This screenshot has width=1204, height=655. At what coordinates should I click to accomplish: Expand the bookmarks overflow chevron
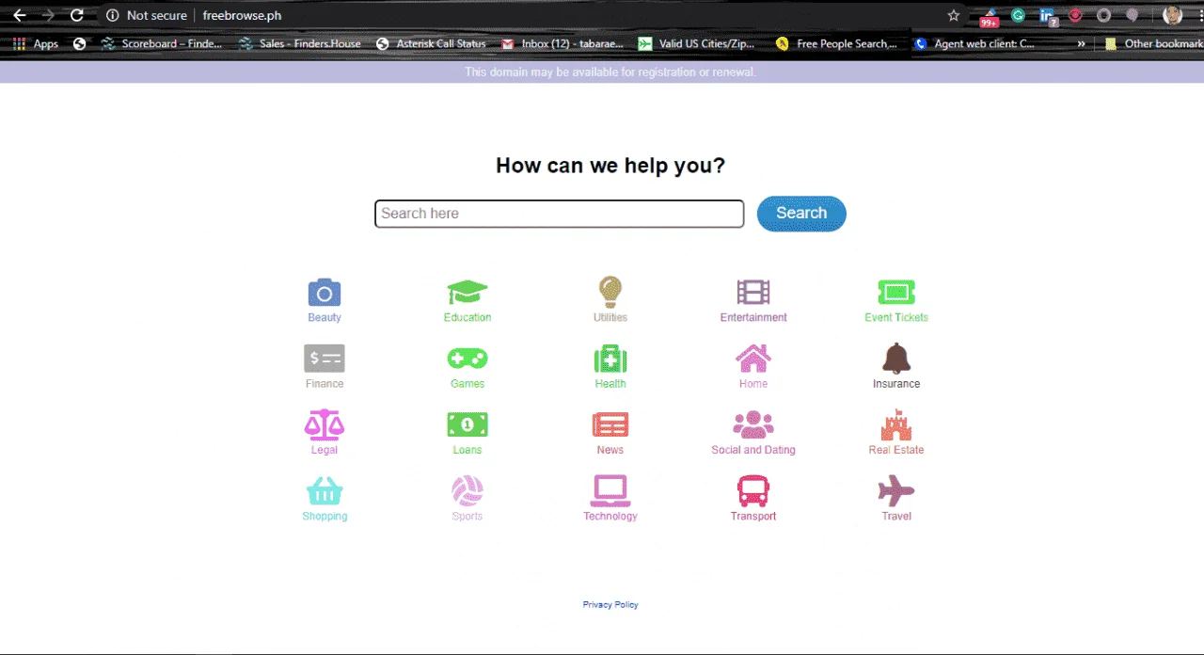click(1081, 43)
